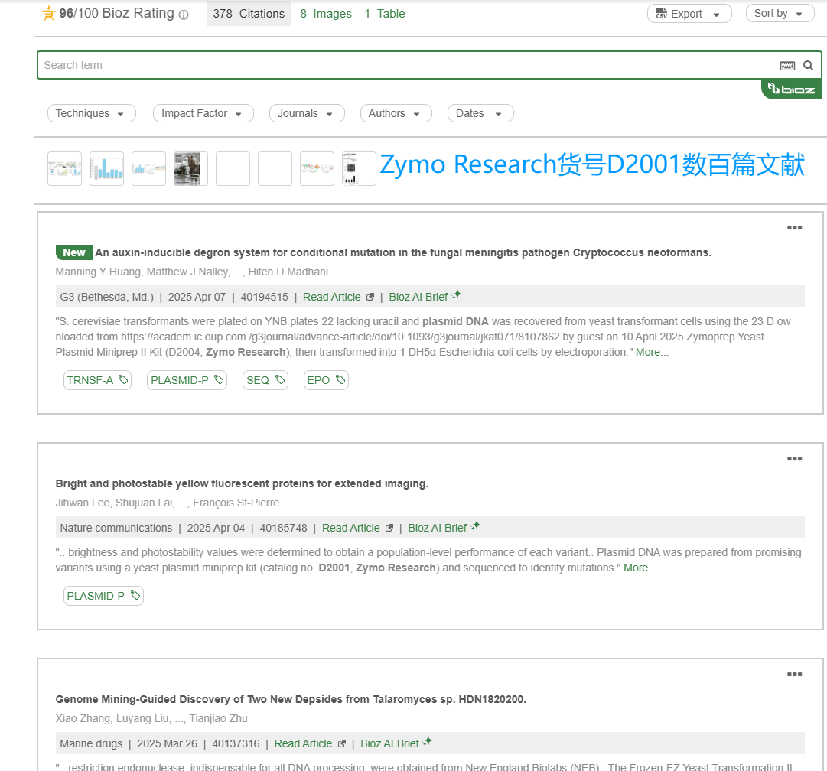Click the date 2025 Apr 04
827x771 pixels.
tap(216, 528)
